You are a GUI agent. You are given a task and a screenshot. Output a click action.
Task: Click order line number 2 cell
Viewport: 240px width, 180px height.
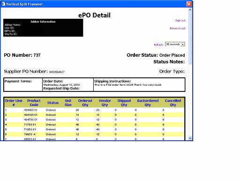coord(6,115)
